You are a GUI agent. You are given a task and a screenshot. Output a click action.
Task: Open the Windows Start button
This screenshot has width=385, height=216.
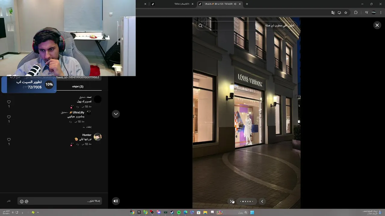(252, 212)
